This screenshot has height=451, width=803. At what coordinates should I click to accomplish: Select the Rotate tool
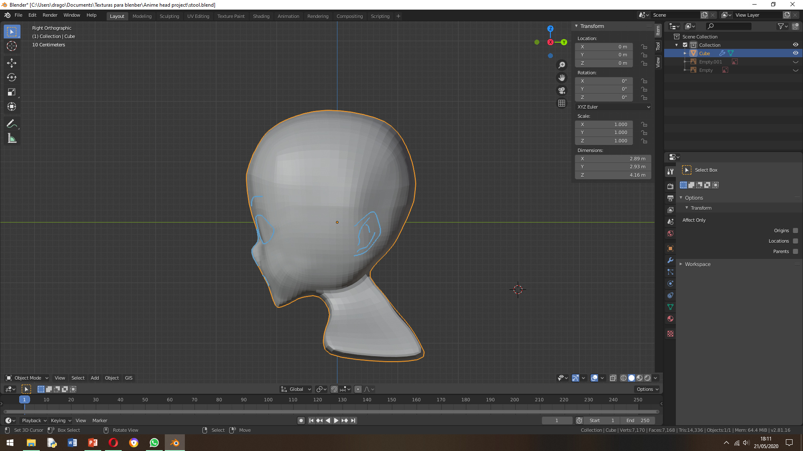pyautogui.click(x=12, y=78)
